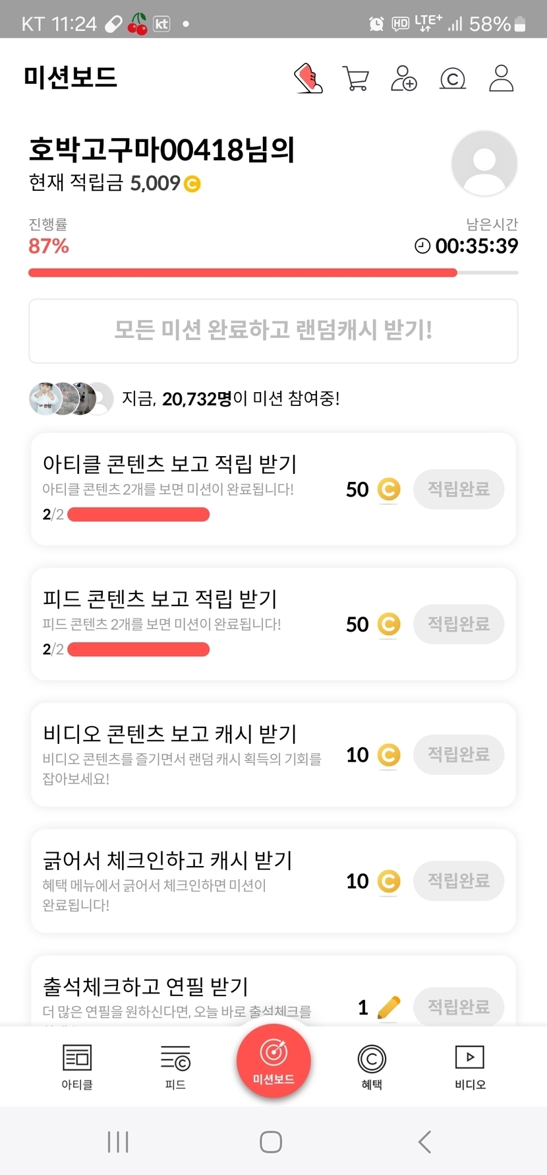The image size is (547, 1175).
Task: Tap the remaining time clock icon
Action: pyautogui.click(x=422, y=246)
